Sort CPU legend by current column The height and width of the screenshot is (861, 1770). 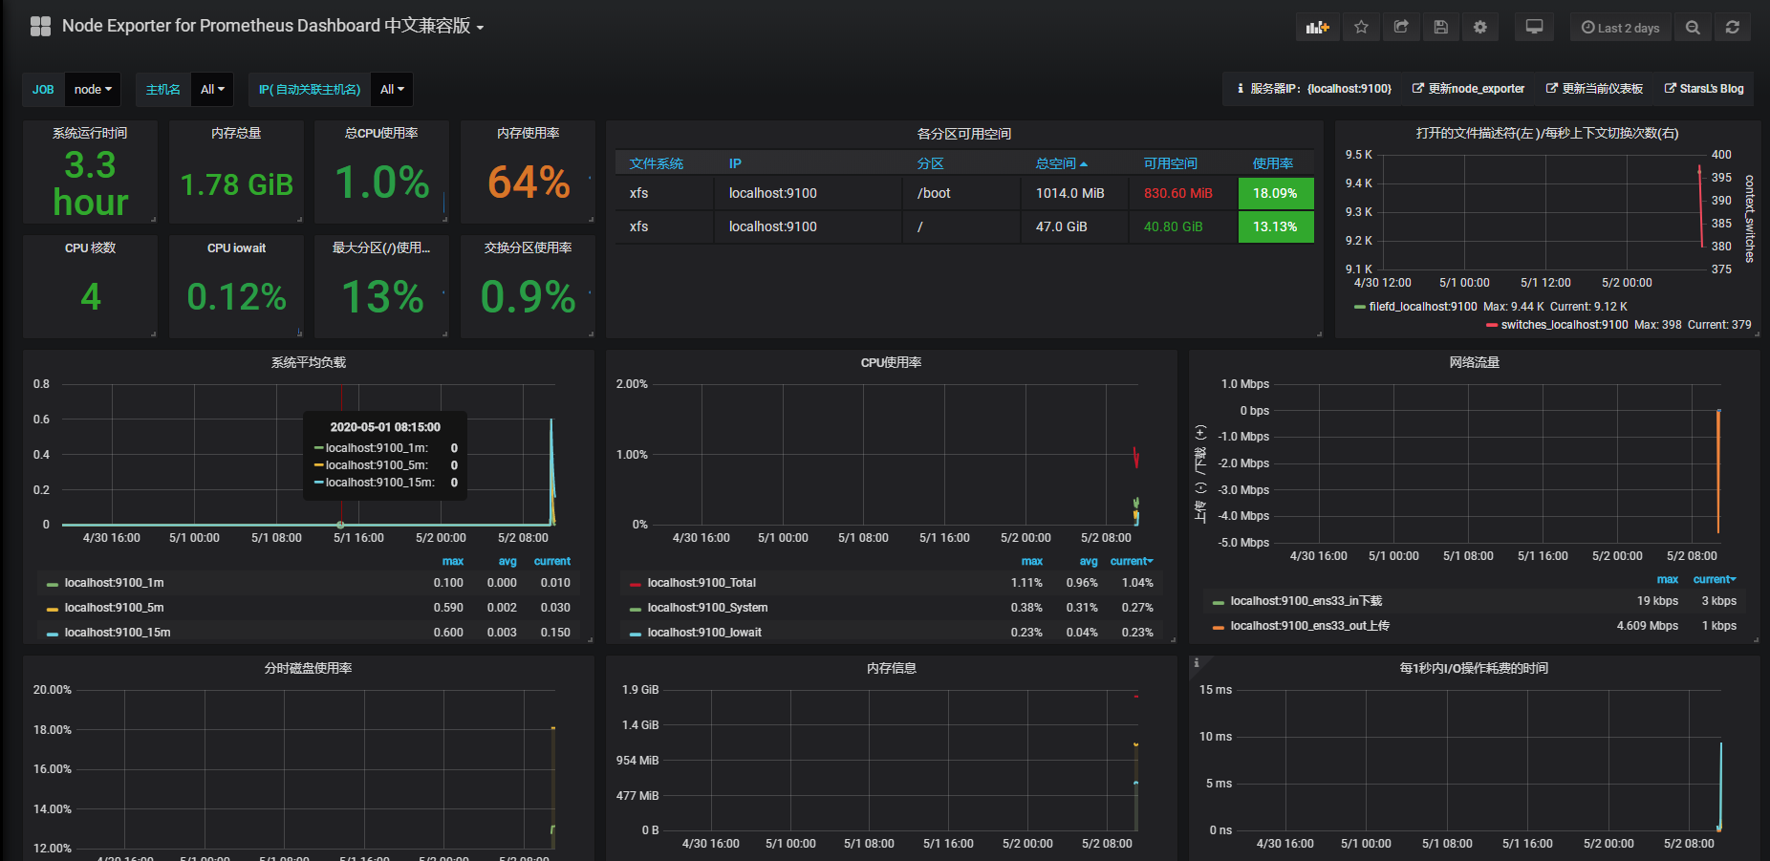tap(1132, 561)
